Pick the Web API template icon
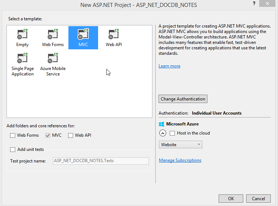This screenshot has height=206, width=278. point(114,34)
